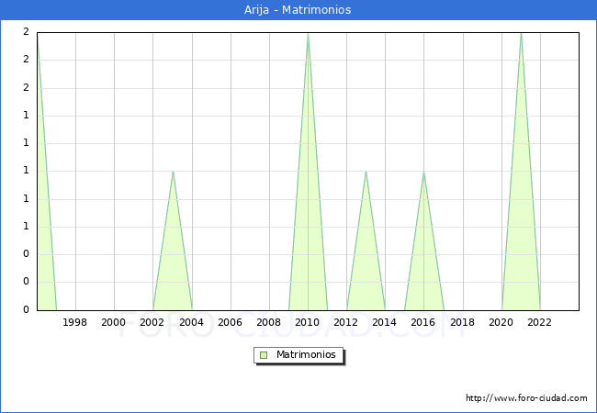The width and height of the screenshot is (597, 413).
Task: Select the 2020 x-axis label
Action: coord(501,322)
